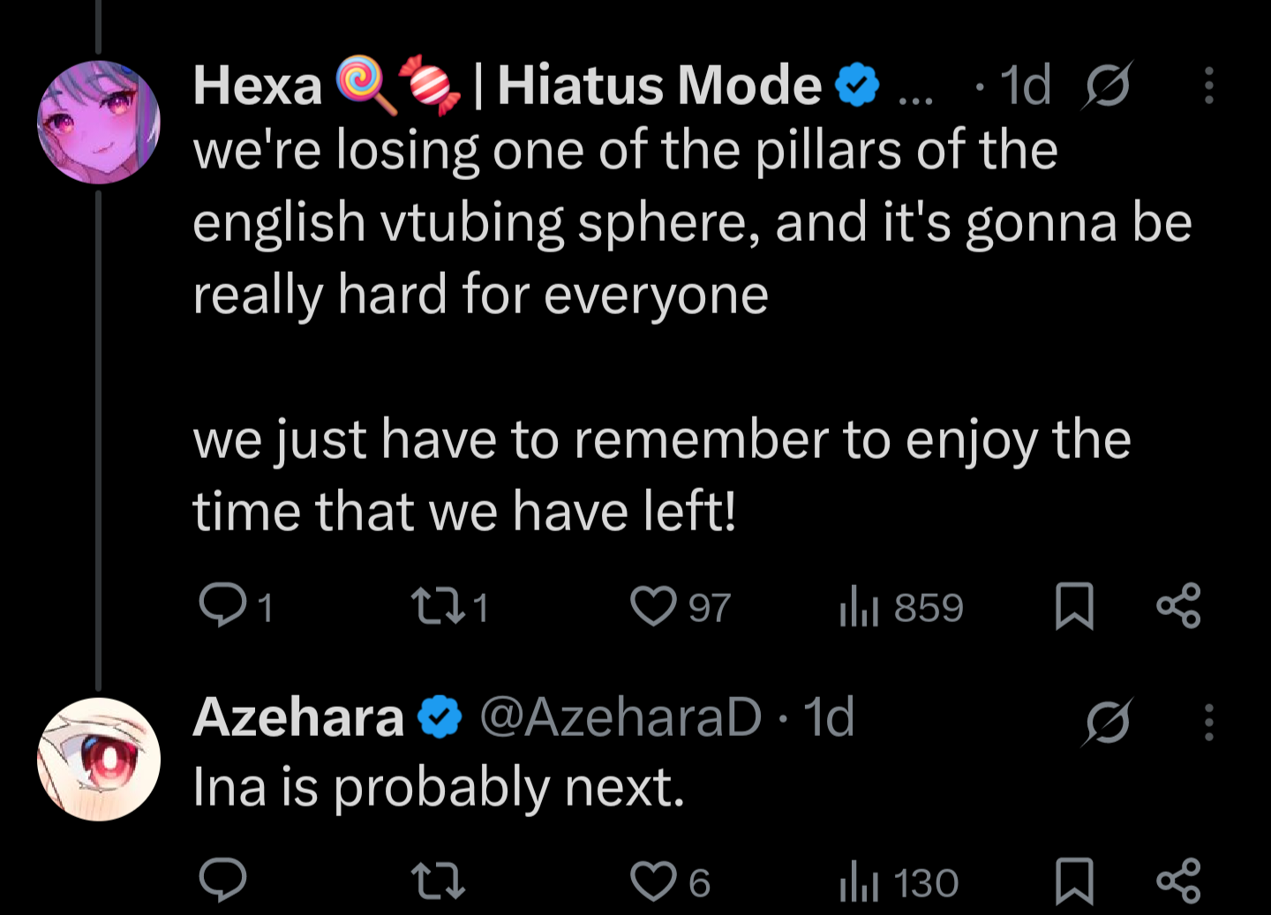Open Hexa's profile avatar
Screen dimensions: 1271x915
pyautogui.click(x=99, y=122)
